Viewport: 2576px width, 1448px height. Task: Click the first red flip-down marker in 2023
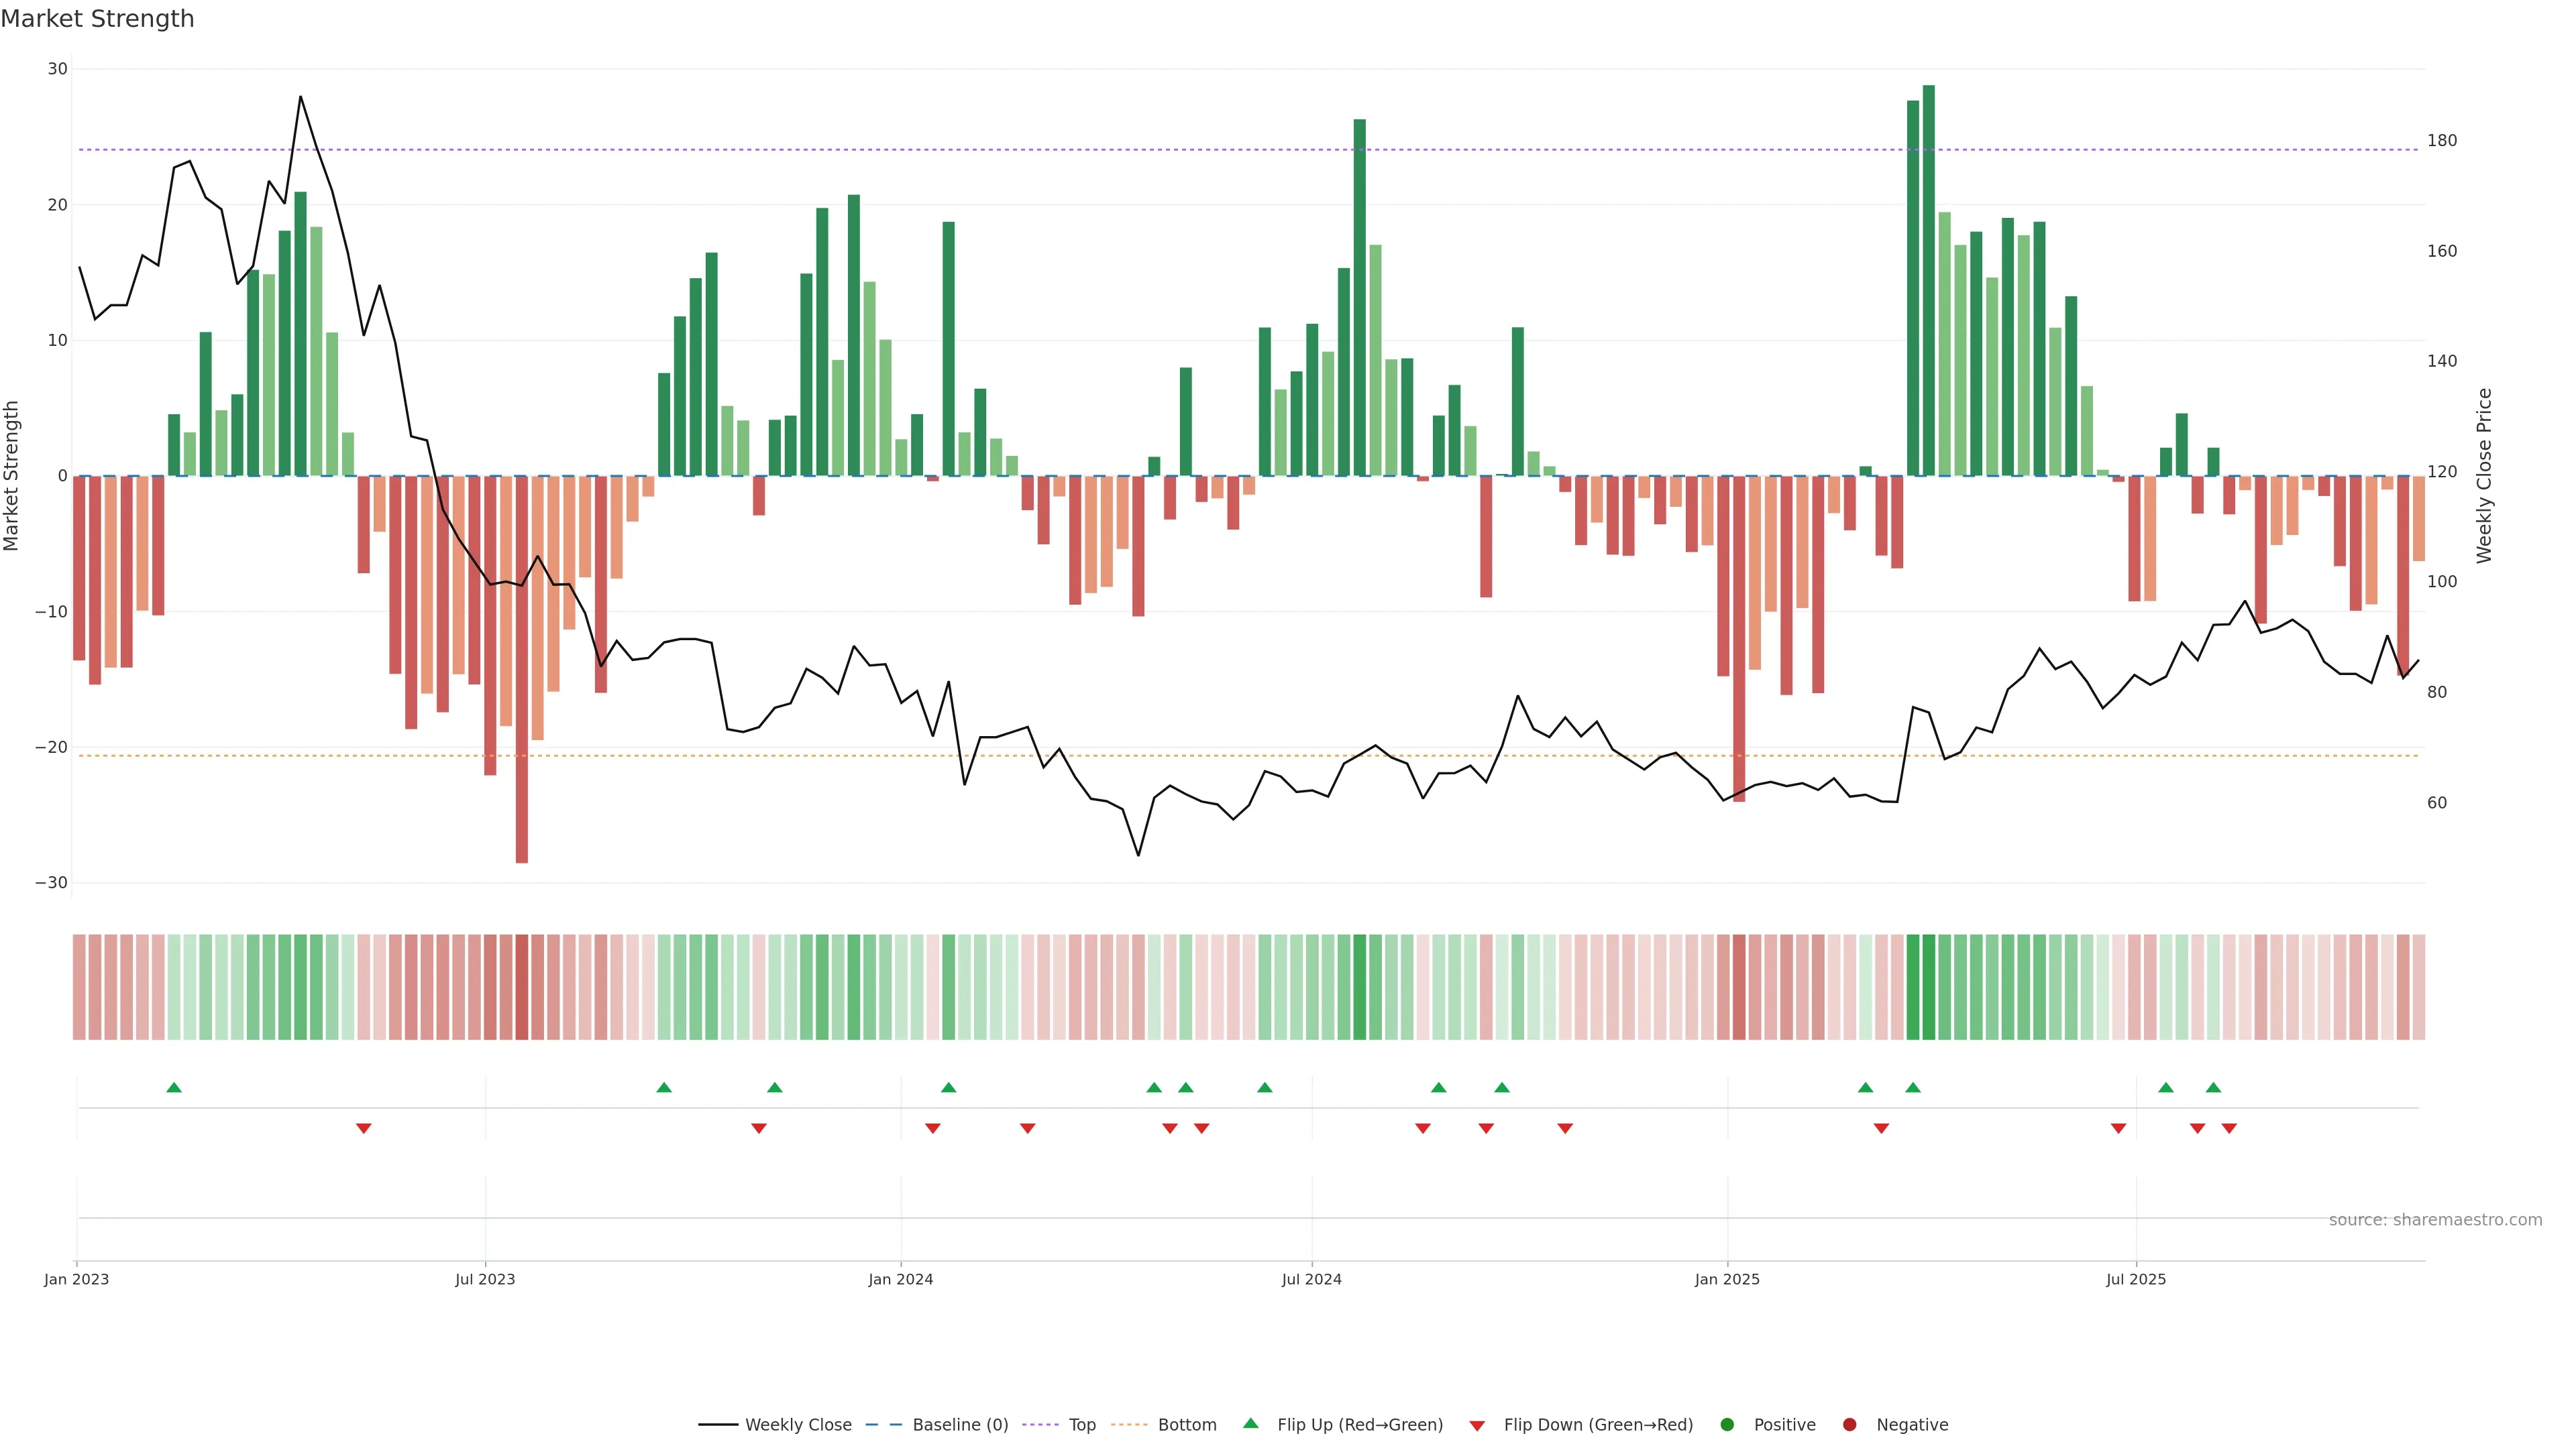(x=364, y=1128)
